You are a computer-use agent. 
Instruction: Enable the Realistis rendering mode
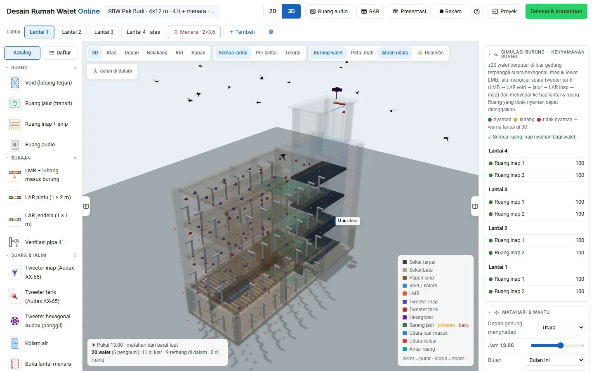coord(431,53)
